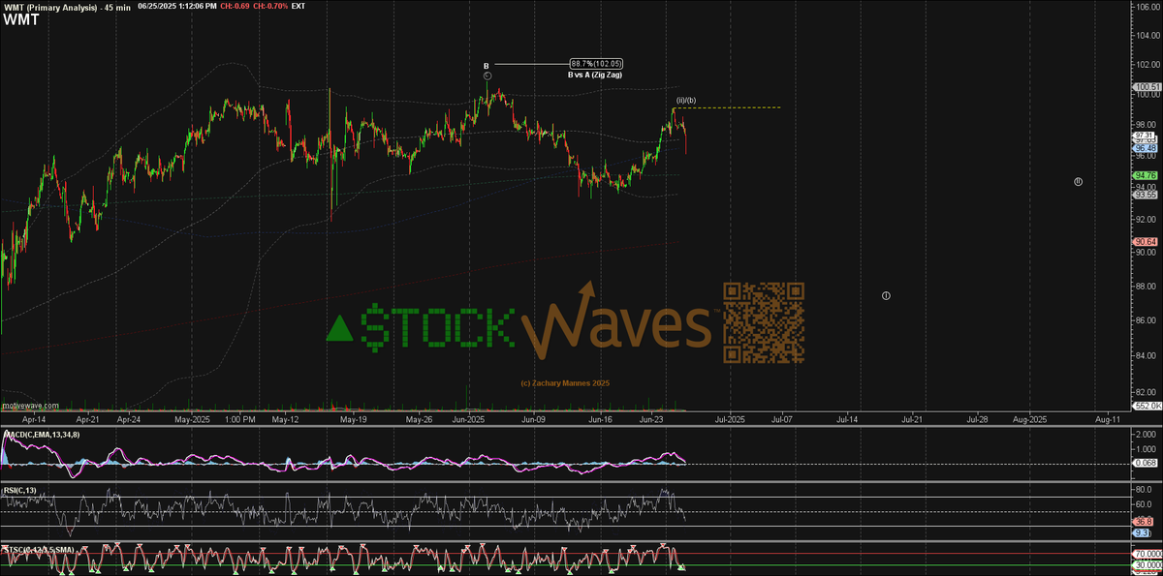Image resolution: width=1163 pixels, height=576 pixels.
Task: Click the Aug-11 date on time axis
Action: pyautogui.click(x=1108, y=421)
